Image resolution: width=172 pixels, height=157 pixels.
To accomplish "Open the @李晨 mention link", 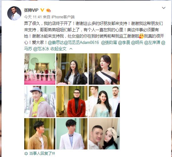I will click(124, 43).
